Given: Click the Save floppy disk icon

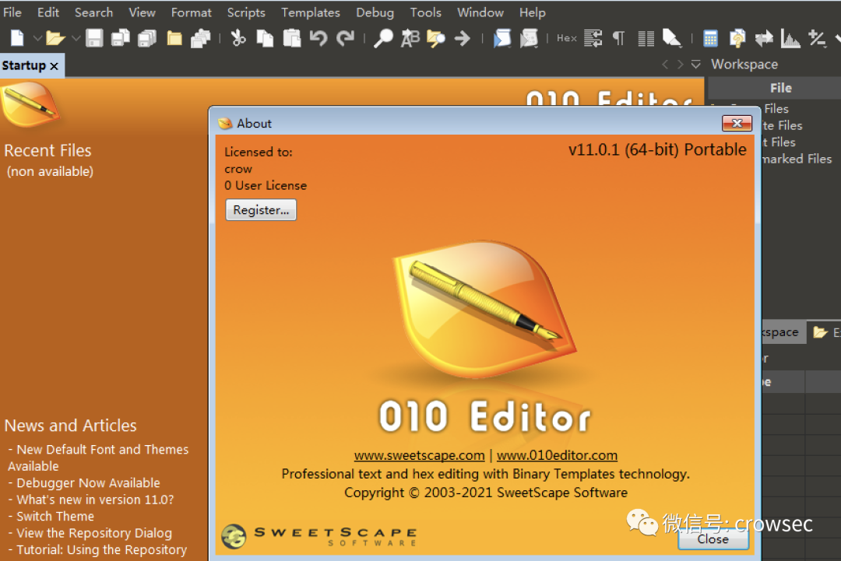Looking at the screenshot, I should pos(94,38).
